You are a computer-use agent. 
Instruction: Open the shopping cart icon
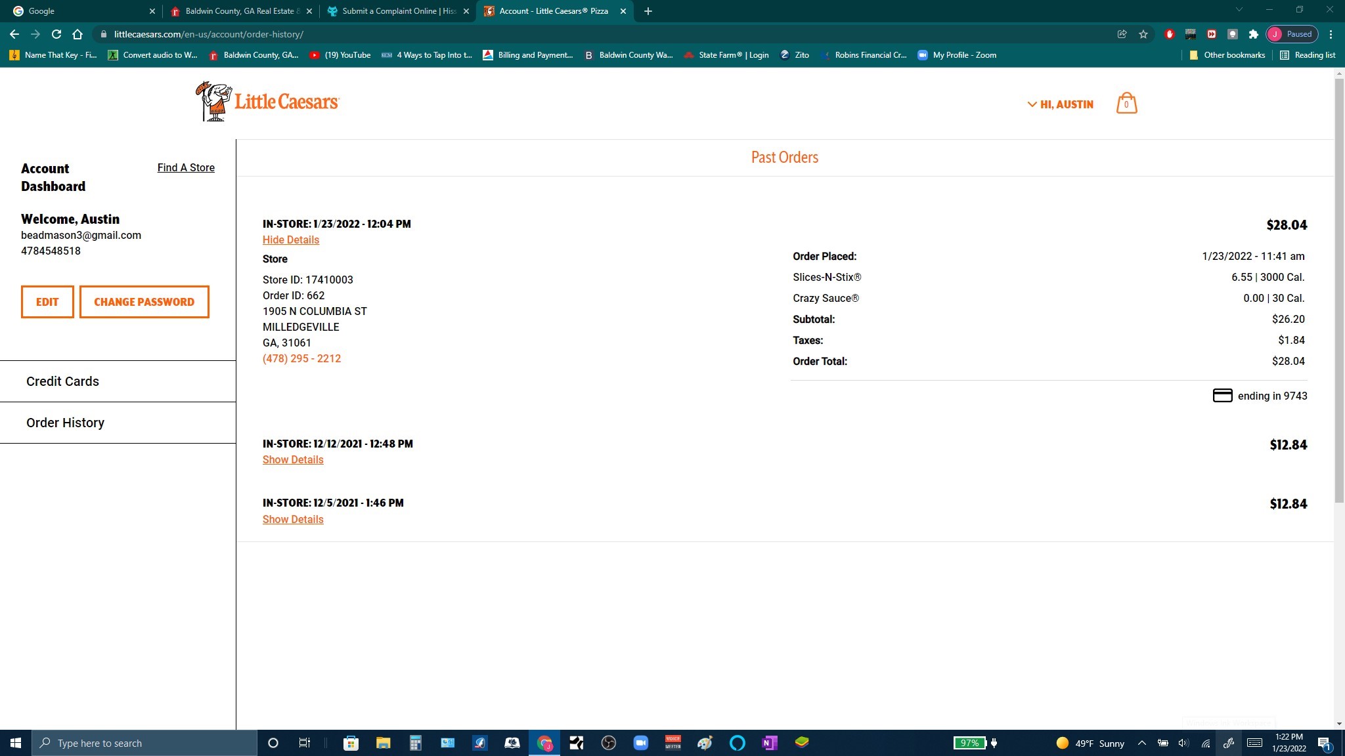coord(1126,103)
